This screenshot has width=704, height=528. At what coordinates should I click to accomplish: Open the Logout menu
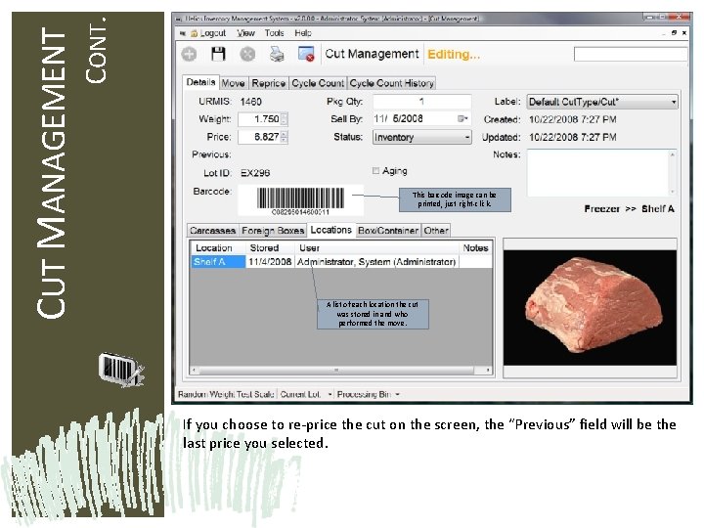tap(213, 33)
